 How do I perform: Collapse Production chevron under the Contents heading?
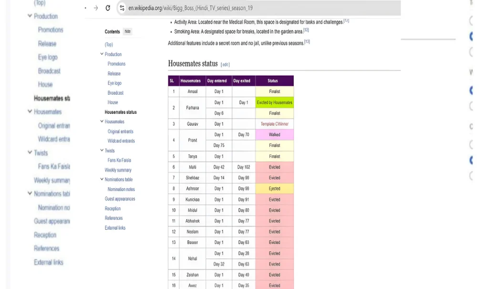click(102, 54)
